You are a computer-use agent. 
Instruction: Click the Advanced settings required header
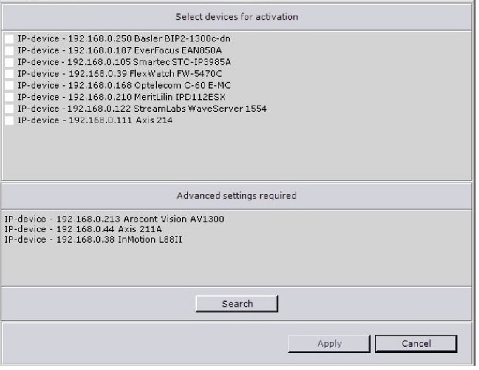point(236,196)
